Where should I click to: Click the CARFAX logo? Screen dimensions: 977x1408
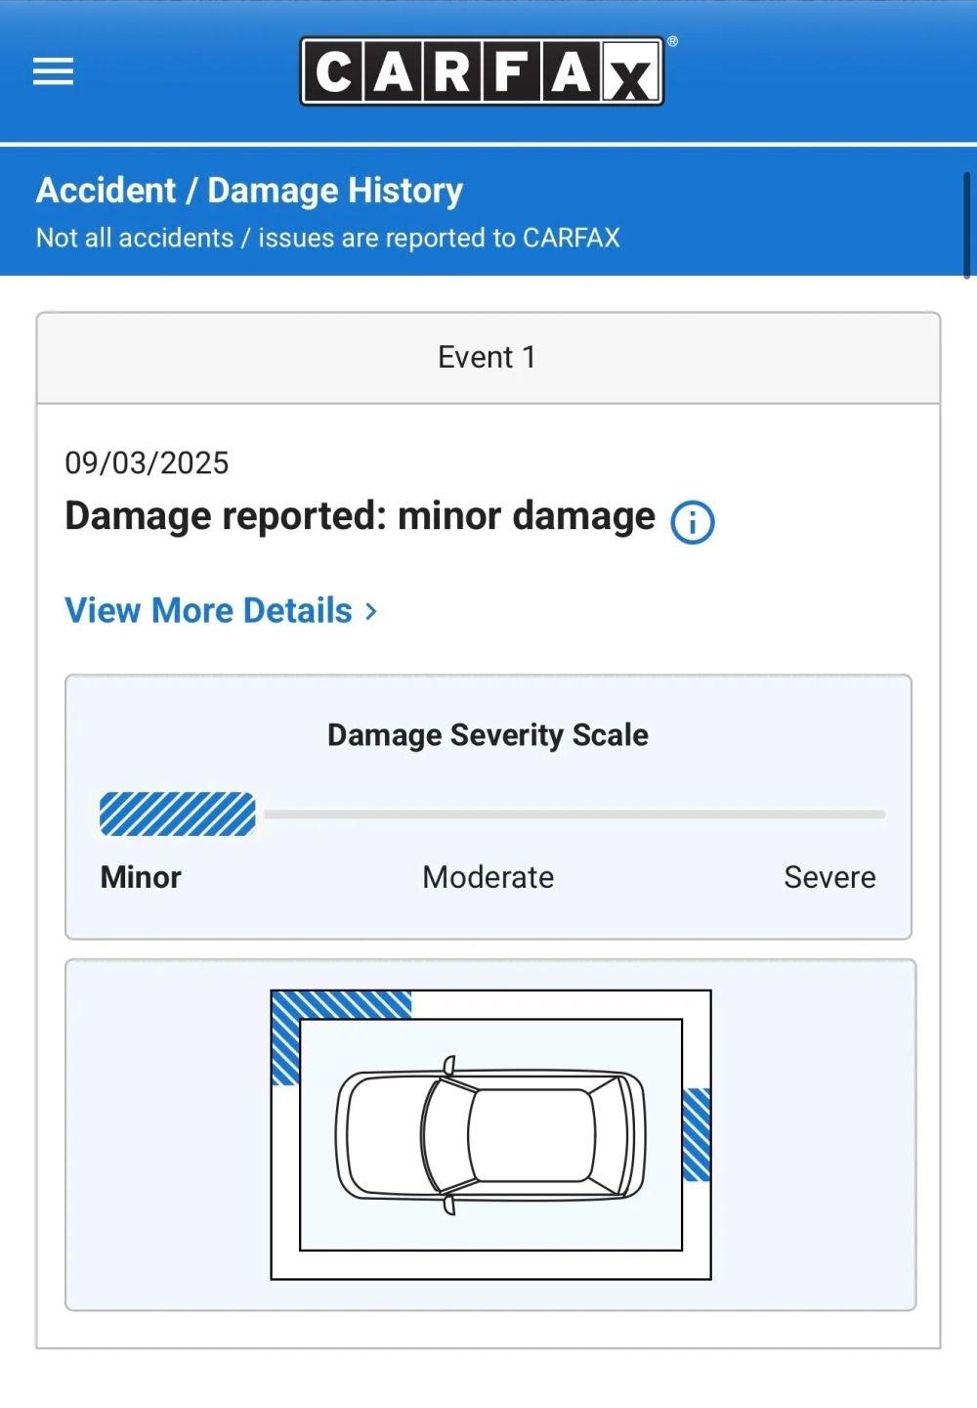click(x=482, y=71)
